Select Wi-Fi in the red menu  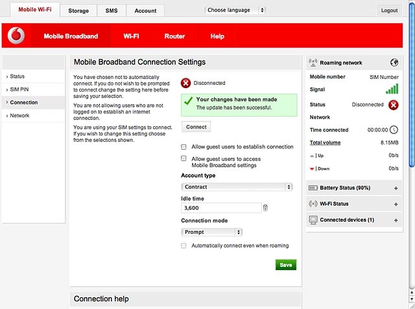[x=131, y=36]
